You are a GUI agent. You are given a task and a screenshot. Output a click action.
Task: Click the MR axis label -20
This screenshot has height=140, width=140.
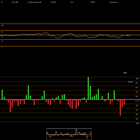(x=137, y=106)
